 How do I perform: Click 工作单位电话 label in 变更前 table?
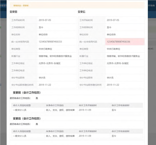pos(18,71)
